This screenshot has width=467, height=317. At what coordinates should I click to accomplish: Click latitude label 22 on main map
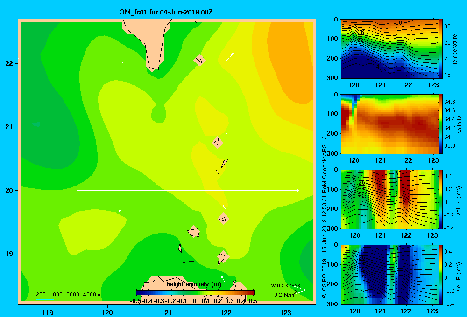[x=9, y=63]
